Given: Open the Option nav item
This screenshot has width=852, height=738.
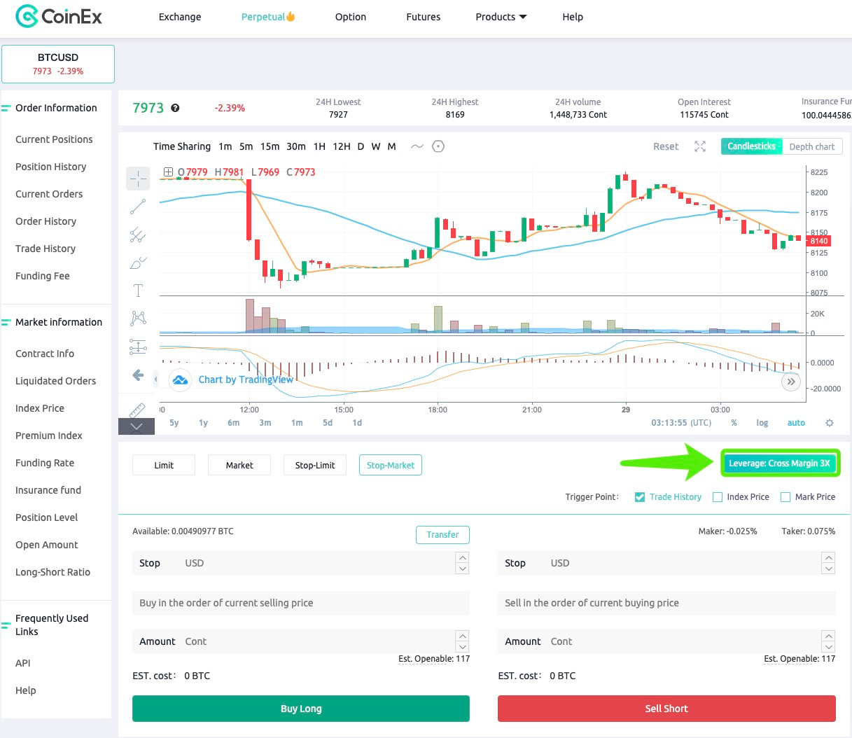Looking at the screenshot, I should [351, 17].
